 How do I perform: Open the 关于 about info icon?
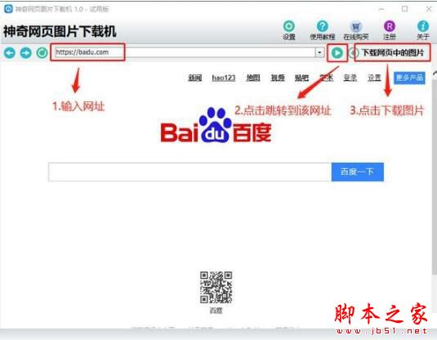[x=423, y=26]
